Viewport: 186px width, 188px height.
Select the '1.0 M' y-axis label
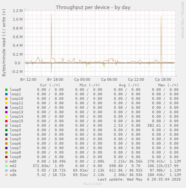point(18,19)
